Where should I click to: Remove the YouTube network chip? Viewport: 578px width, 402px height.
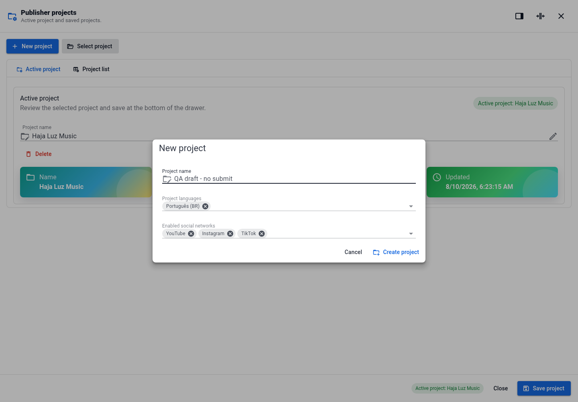(x=191, y=234)
